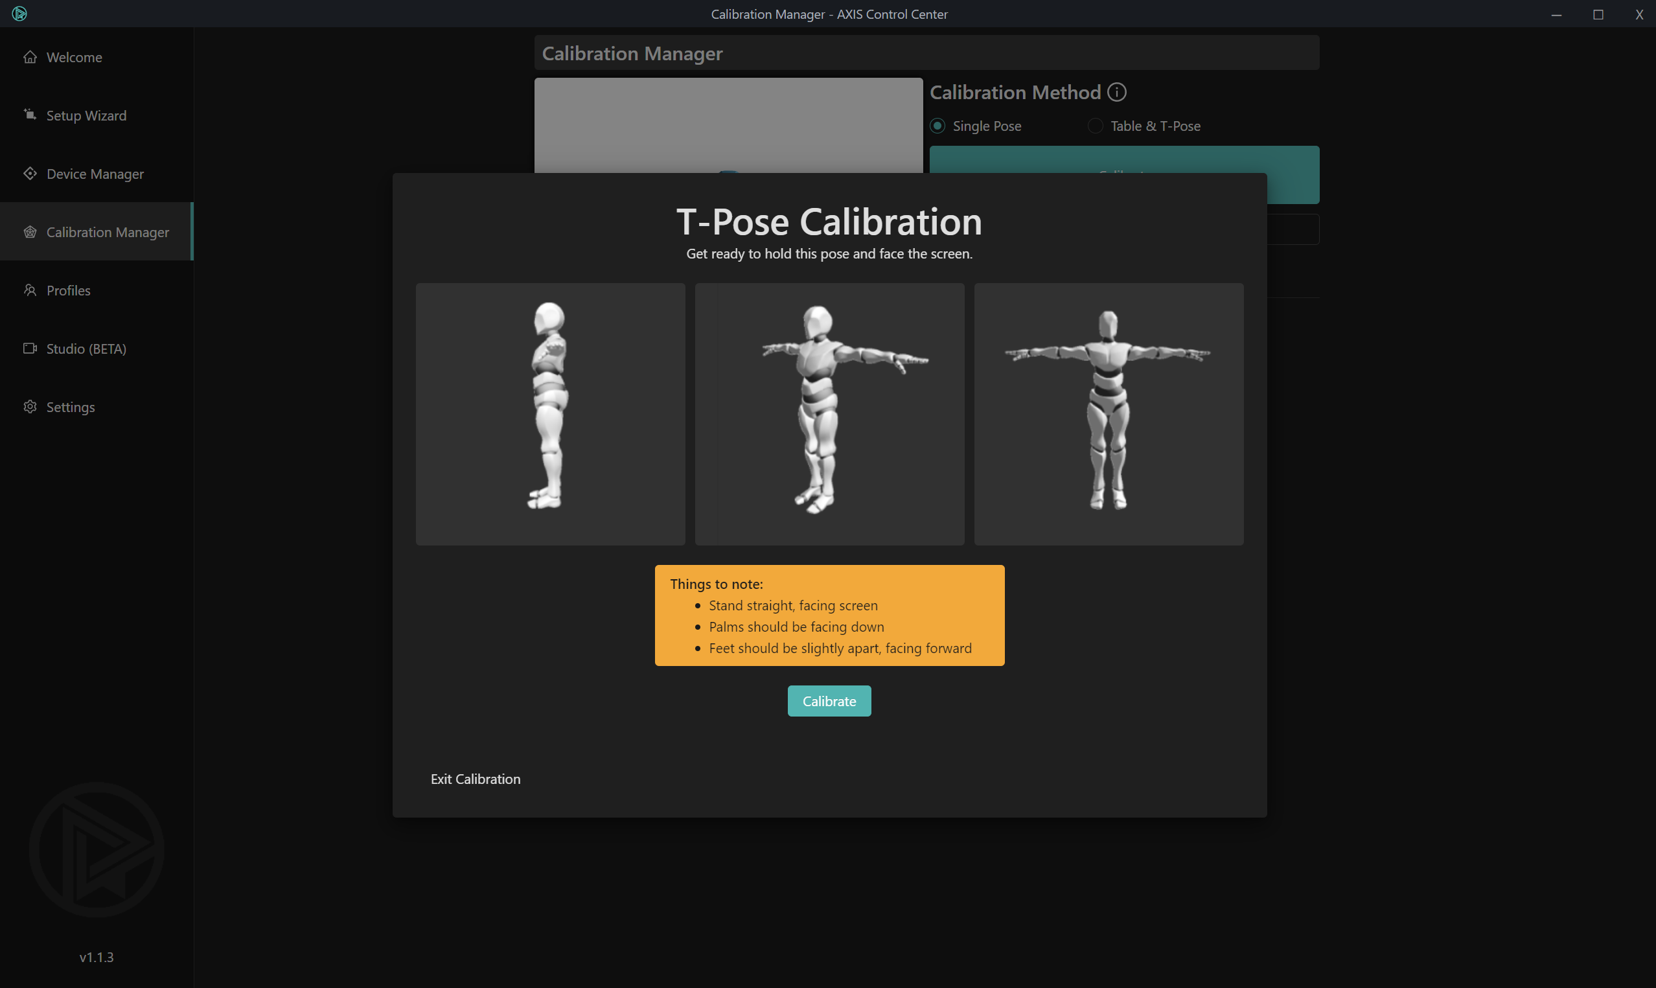Maximize the AXIS Control Center window
Screen dimensions: 1656x988
point(1598,14)
